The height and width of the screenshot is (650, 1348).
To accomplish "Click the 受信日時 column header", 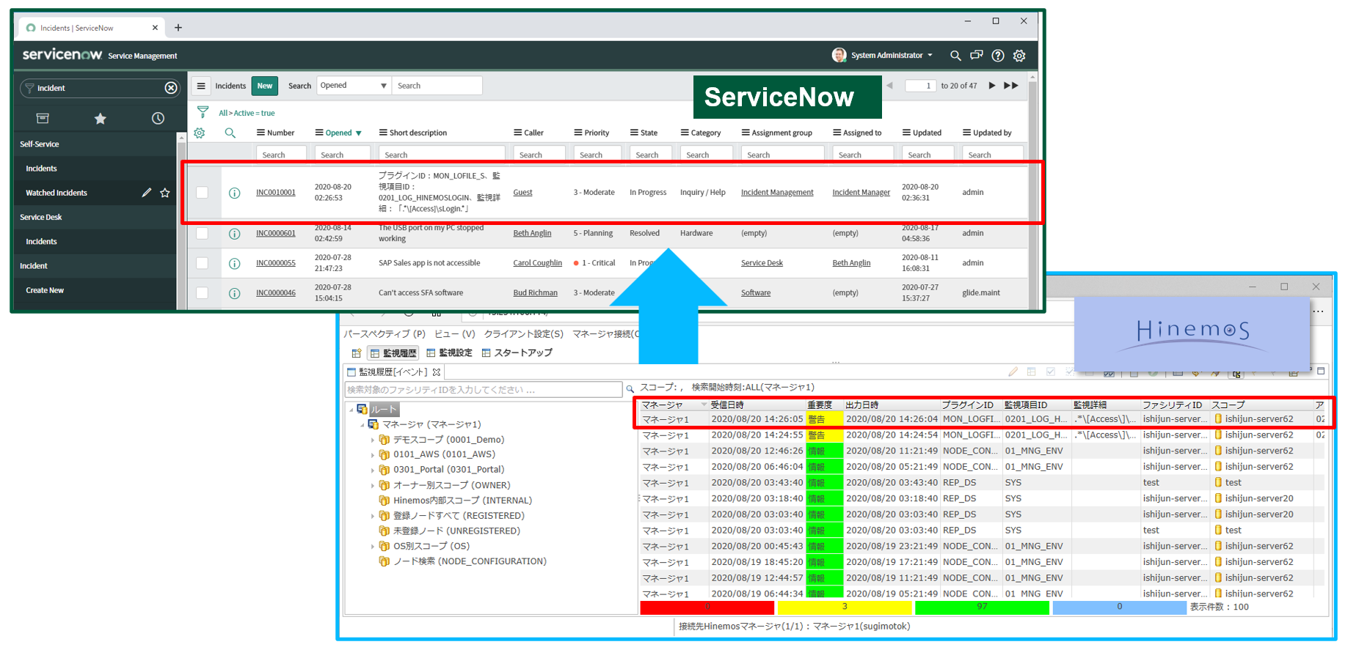I will click(757, 405).
